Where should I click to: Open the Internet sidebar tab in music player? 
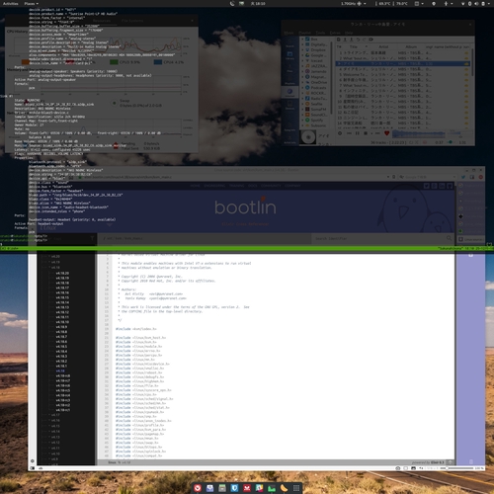click(289, 93)
